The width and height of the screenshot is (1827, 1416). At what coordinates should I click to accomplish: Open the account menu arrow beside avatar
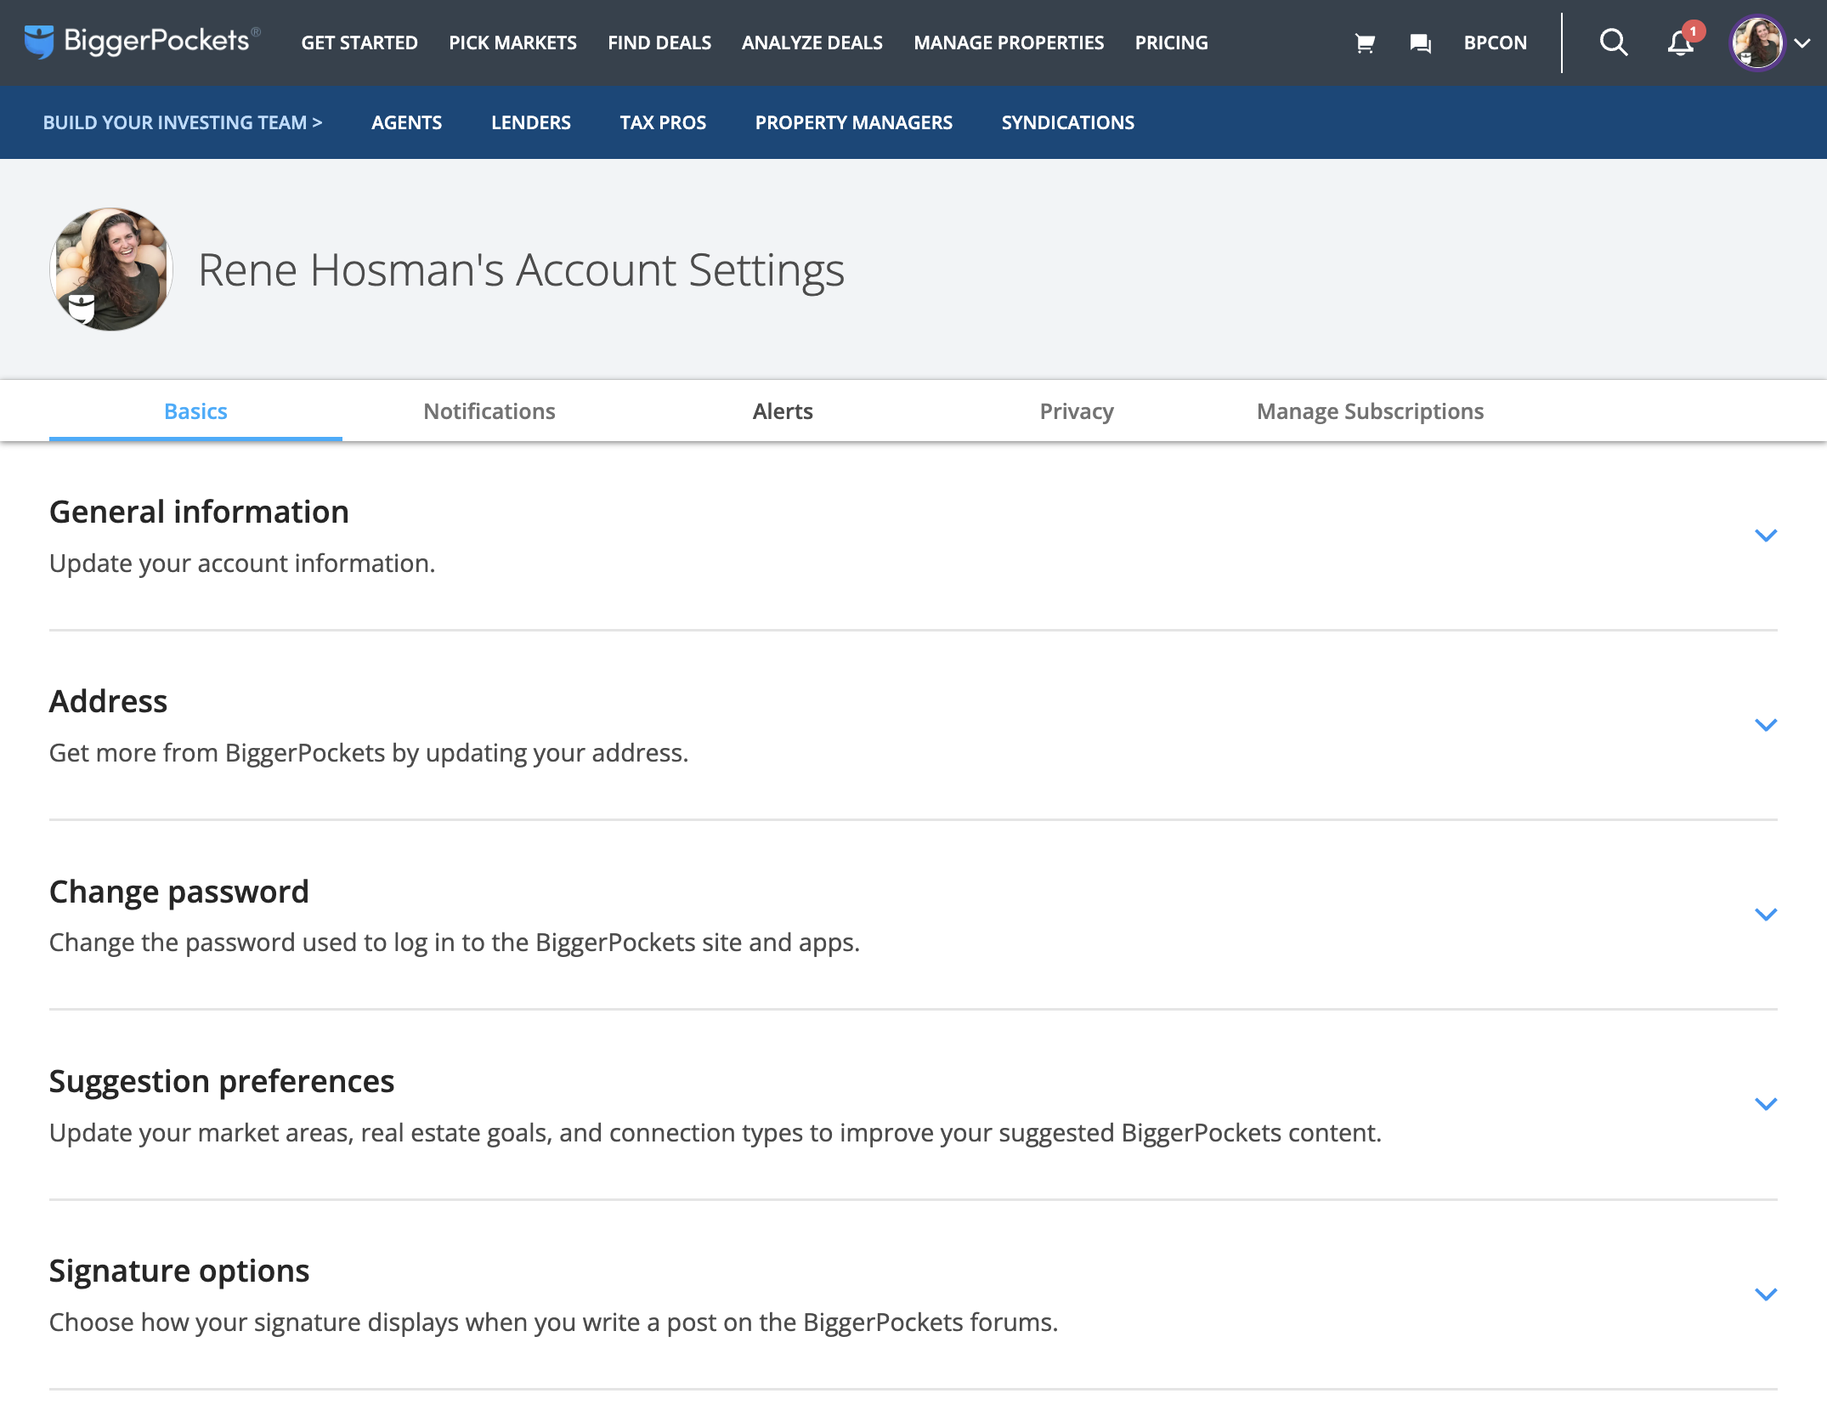1802,43
